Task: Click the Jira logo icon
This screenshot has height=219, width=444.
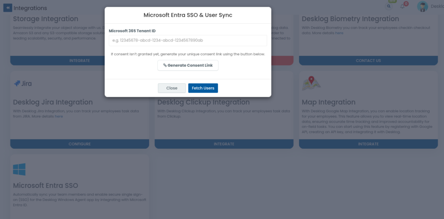Action: coord(23,84)
